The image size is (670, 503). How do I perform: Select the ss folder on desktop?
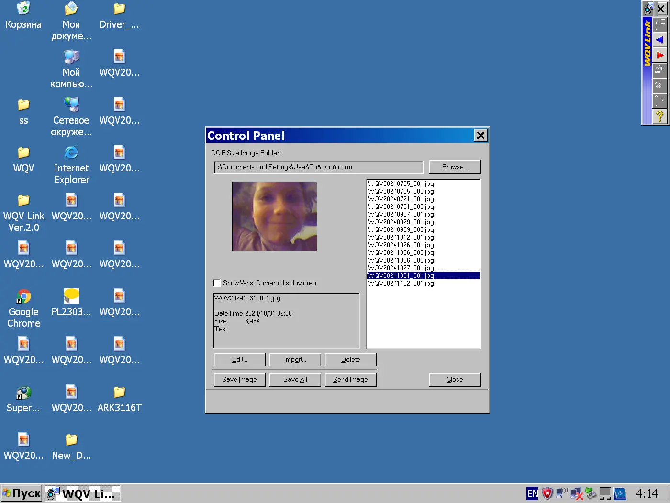(x=23, y=111)
